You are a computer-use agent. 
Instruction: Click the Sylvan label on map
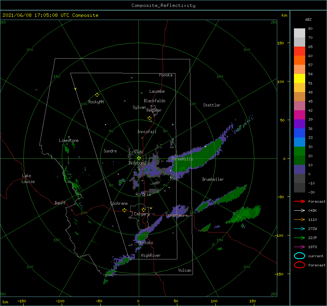pos(139,107)
